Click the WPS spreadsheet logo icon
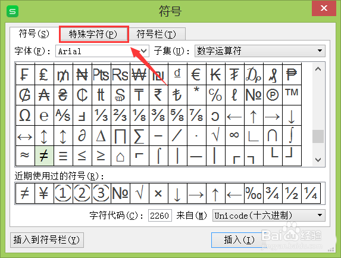 [x=12, y=11]
